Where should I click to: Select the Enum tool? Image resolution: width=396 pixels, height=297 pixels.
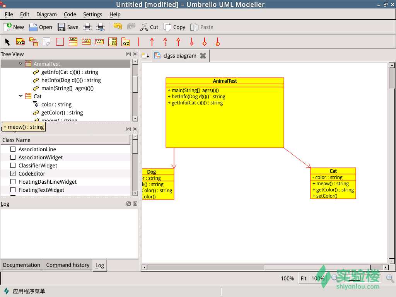pos(113,42)
